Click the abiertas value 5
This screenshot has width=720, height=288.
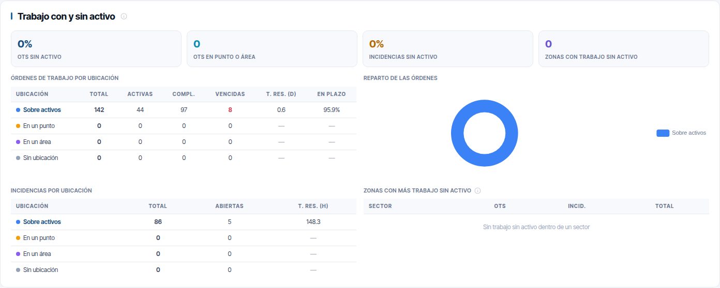point(230,222)
